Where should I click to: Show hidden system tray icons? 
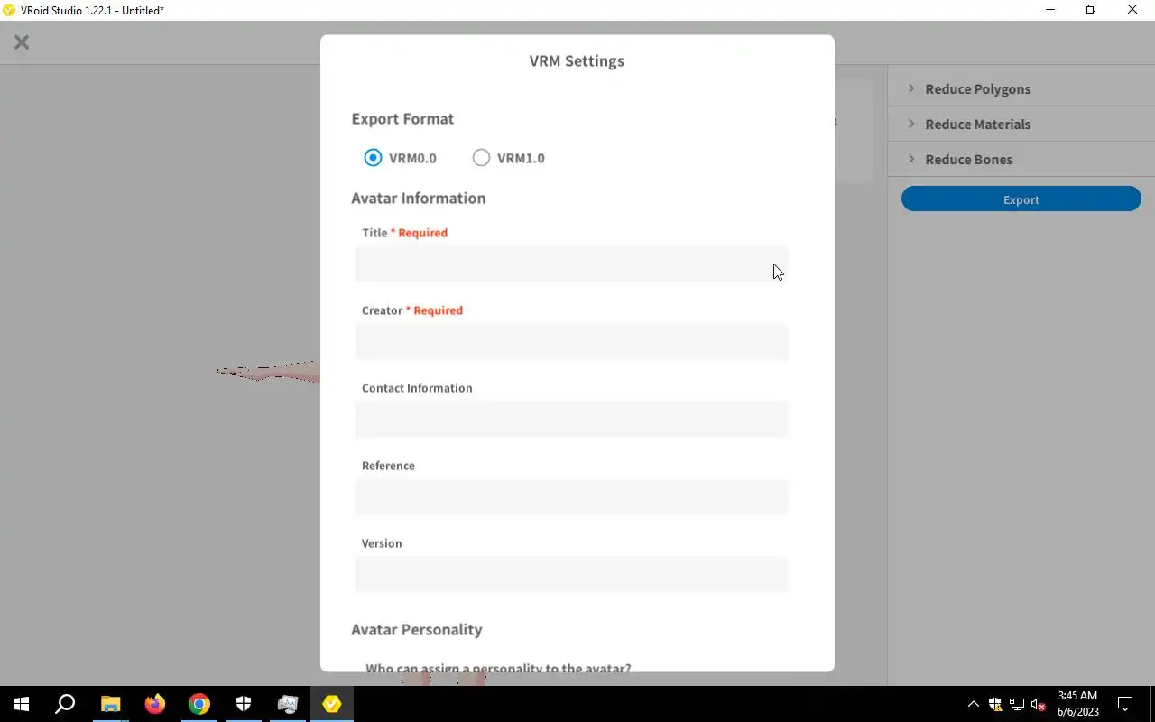click(973, 704)
